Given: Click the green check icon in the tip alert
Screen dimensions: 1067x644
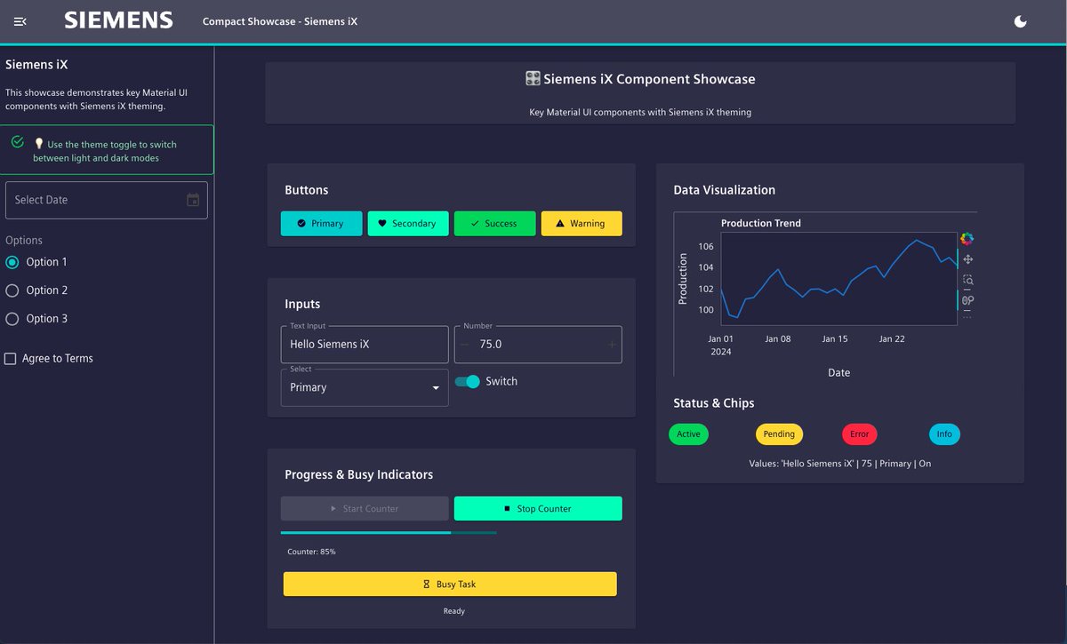Looking at the screenshot, I should coord(18,142).
